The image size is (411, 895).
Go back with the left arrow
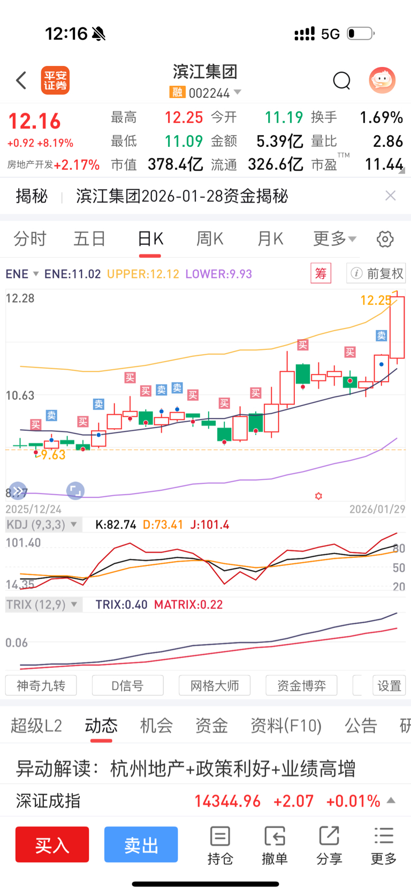coord(21,81)
